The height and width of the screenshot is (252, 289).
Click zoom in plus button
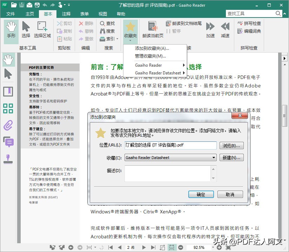coord(219,247)
